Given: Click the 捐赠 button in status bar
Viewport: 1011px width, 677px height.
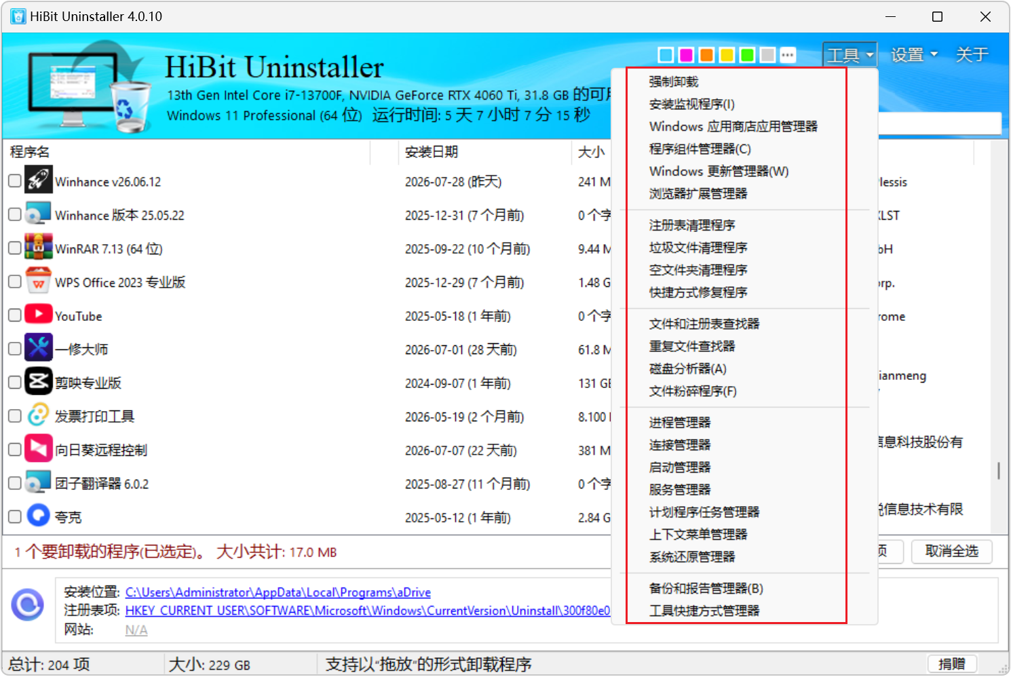Looking at the screenshot, I should [951, 664].
